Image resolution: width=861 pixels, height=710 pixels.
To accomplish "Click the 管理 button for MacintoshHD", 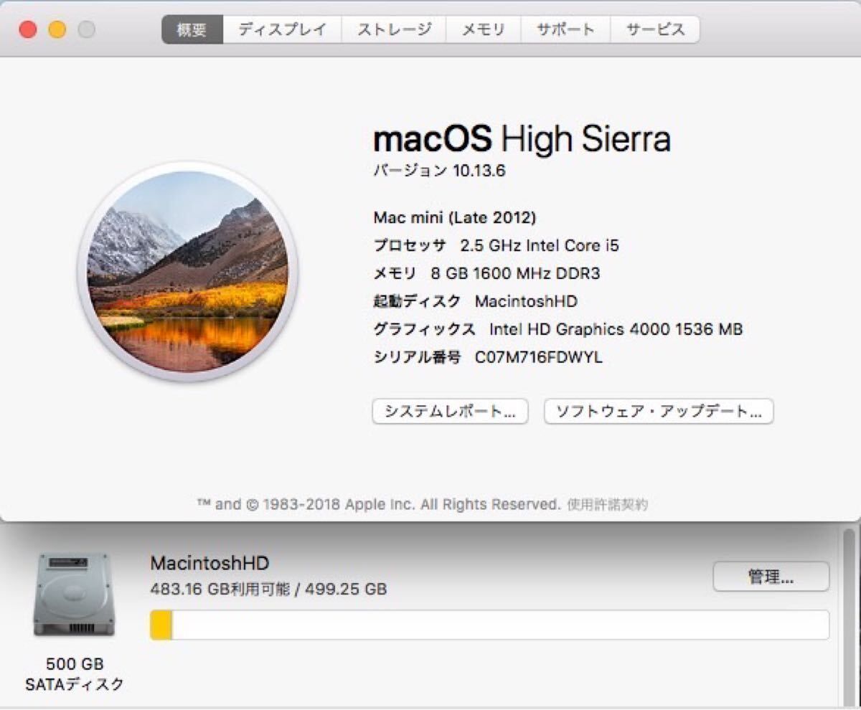I will coord(771,577).
